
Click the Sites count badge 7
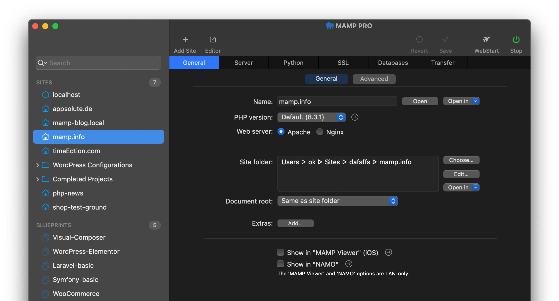(155, 82)
